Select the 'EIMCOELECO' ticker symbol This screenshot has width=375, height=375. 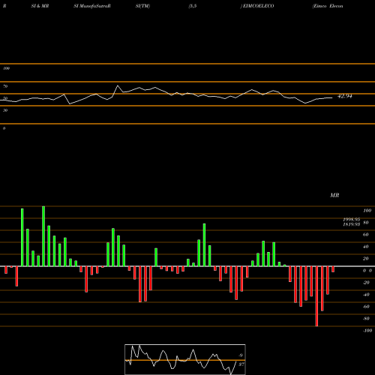coord(258,6)
